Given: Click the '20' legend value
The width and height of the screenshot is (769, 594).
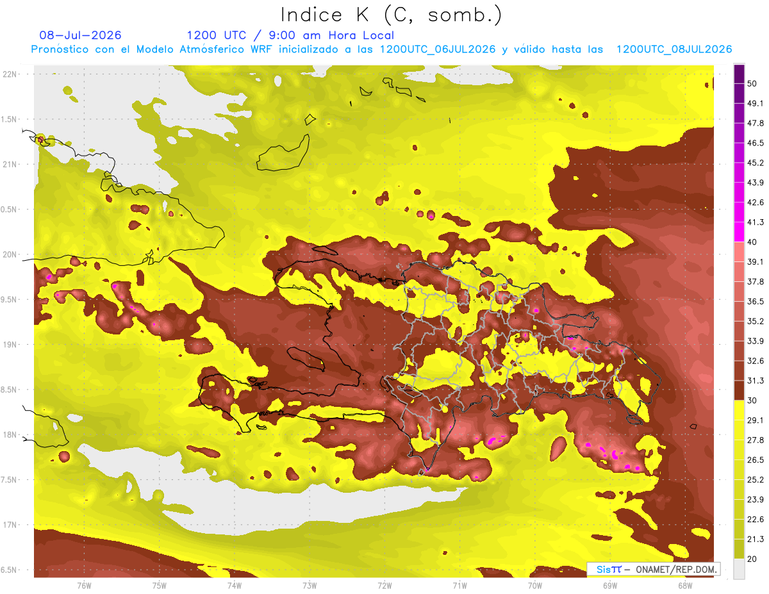Looking at the screenshot, I should tap(752, 559).
